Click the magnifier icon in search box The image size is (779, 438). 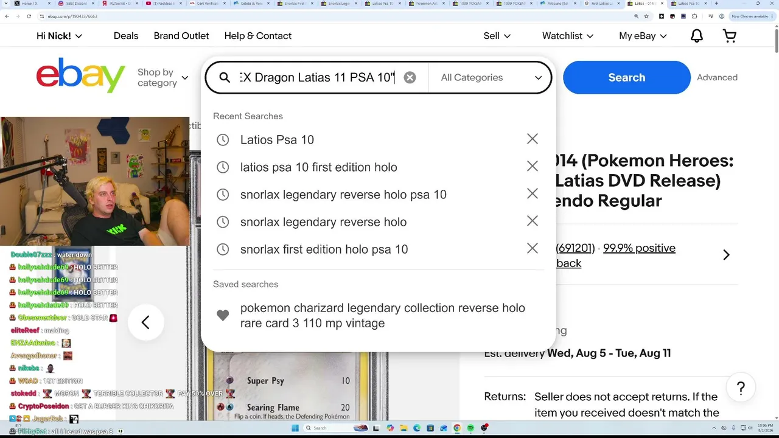point(225,77)
